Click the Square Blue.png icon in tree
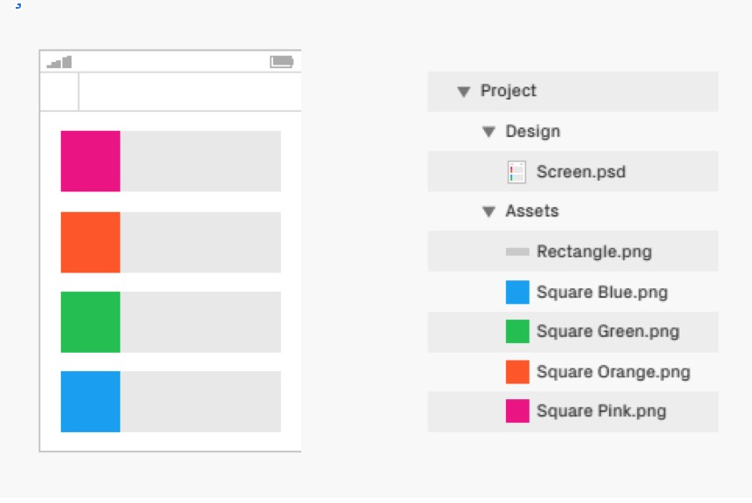This screenshot has height=503, width=752. pos(517,293)
